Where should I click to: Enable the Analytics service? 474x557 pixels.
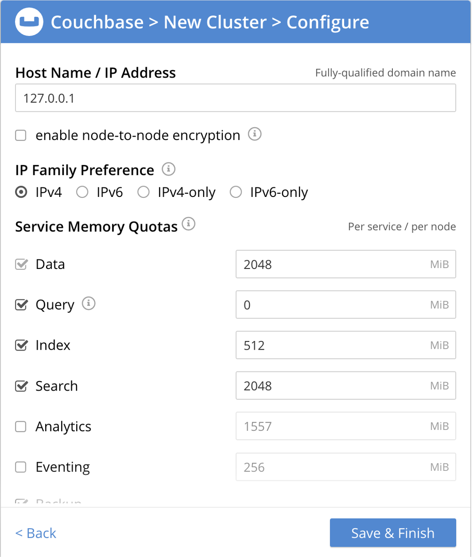(x=21, y=426)
